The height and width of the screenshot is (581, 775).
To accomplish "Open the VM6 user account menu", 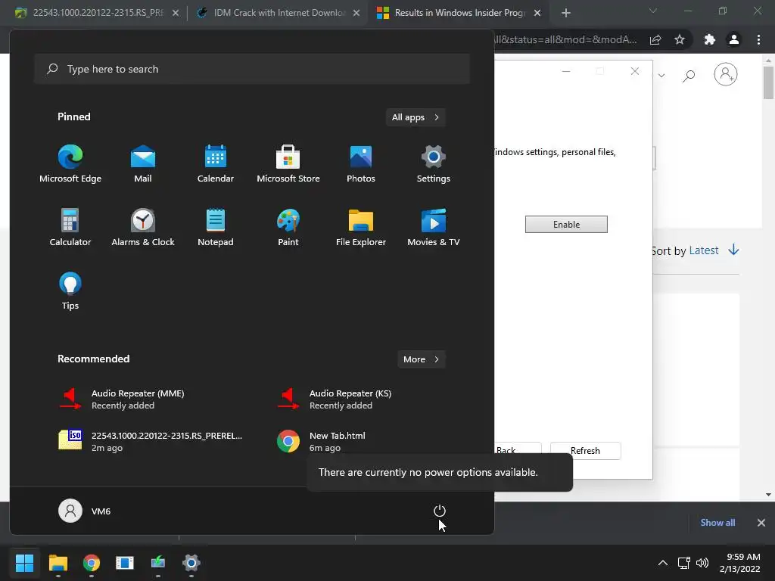I will [x=85, y=511].
